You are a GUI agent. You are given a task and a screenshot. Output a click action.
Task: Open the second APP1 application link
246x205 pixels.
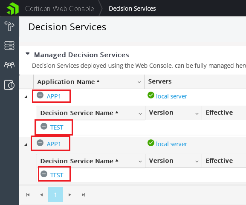[x=54, y=144]
